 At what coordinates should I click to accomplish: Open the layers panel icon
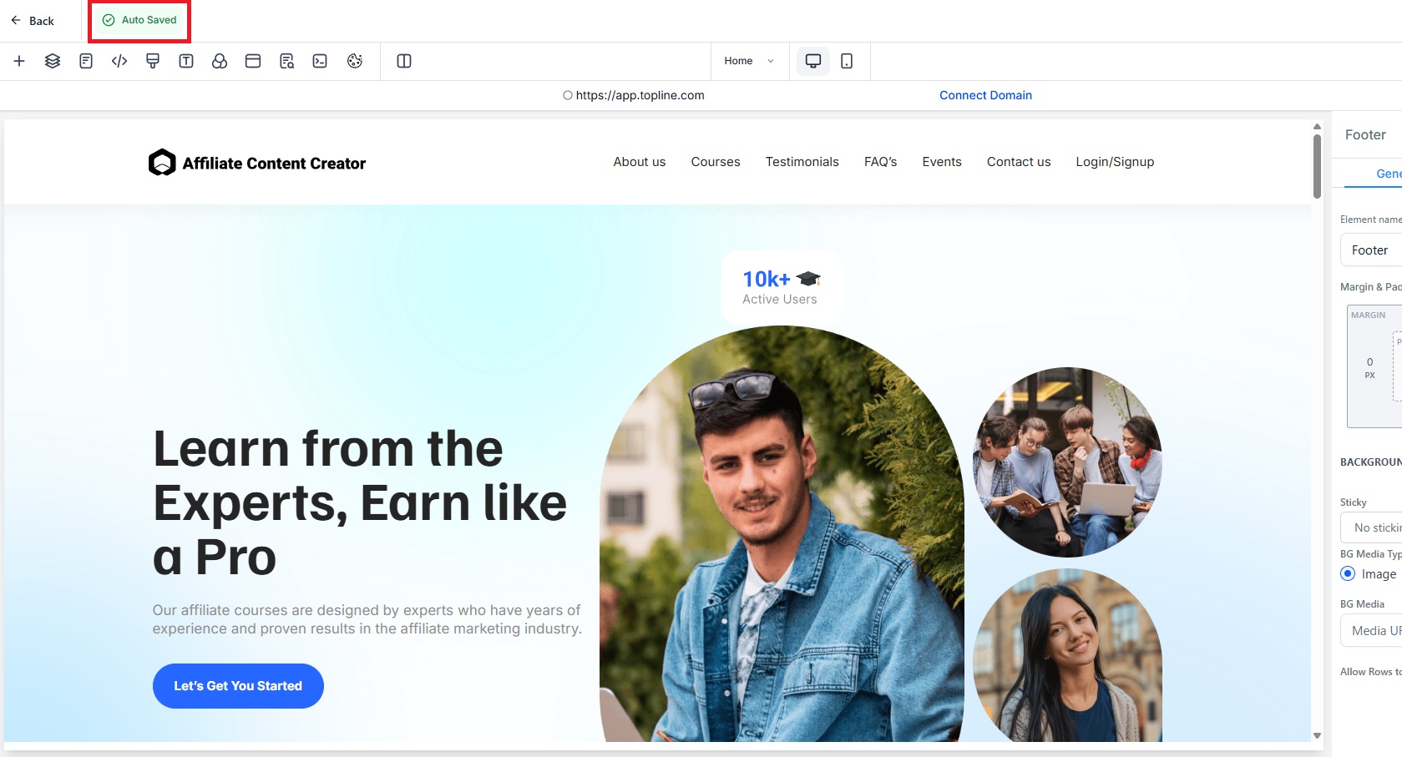53,61
